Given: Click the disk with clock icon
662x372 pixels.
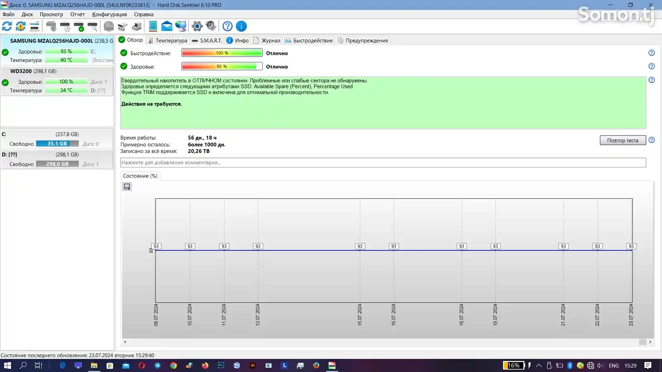Looking at the screenshot, I should coord(65,26).
